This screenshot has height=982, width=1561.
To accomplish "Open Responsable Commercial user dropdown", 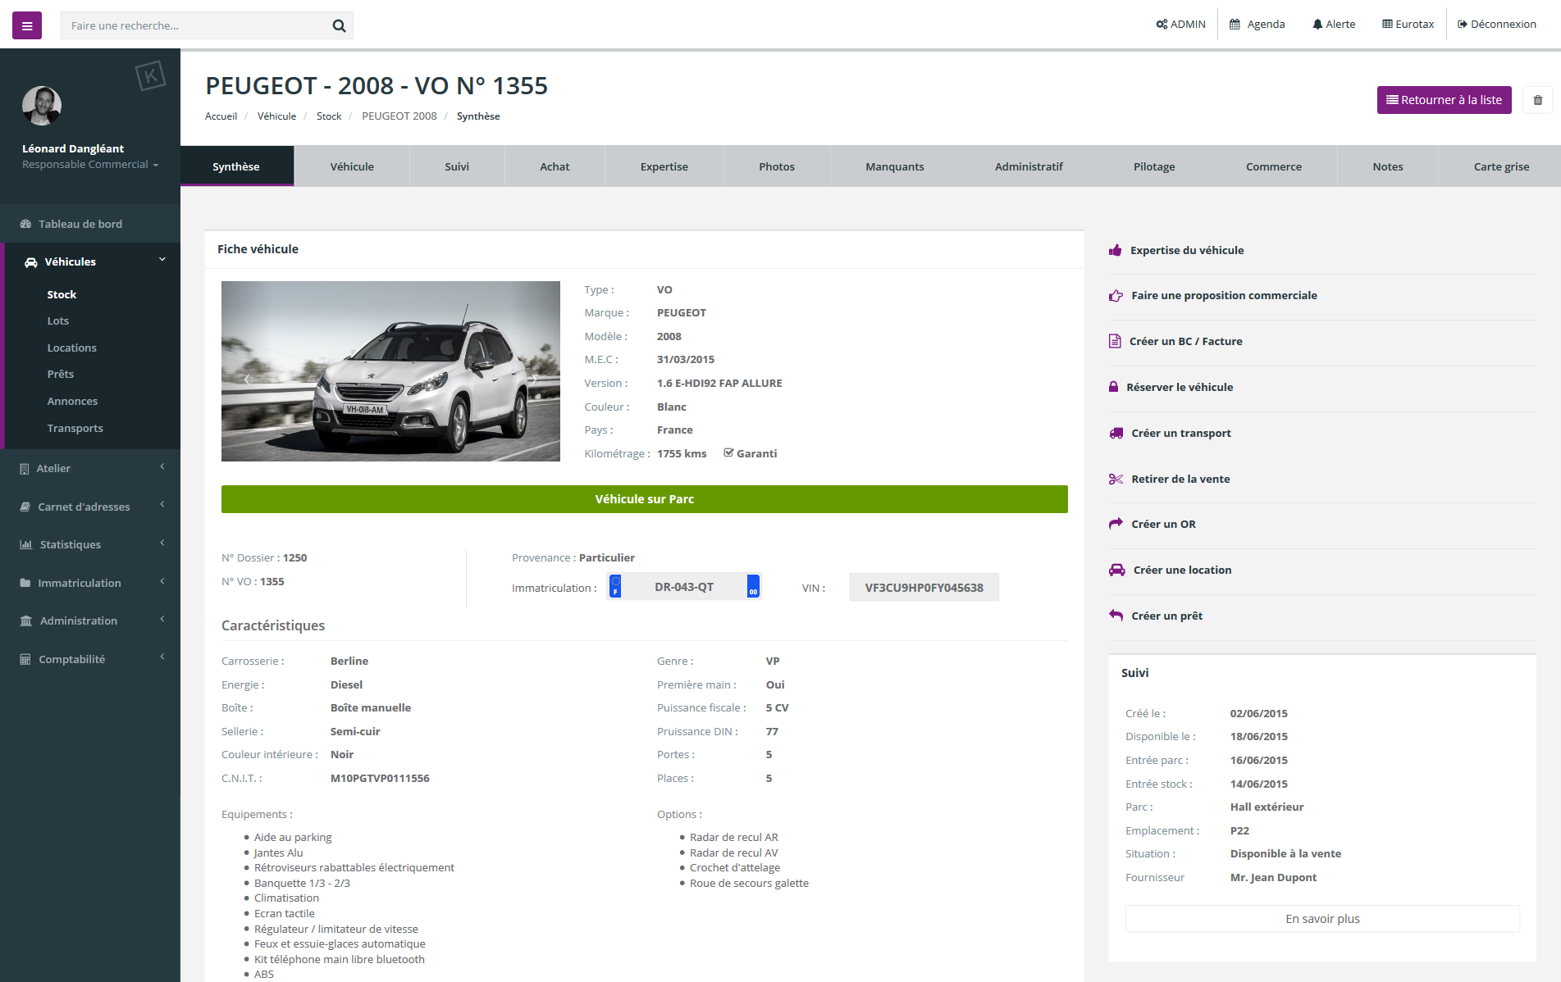I will pos(90,165).
